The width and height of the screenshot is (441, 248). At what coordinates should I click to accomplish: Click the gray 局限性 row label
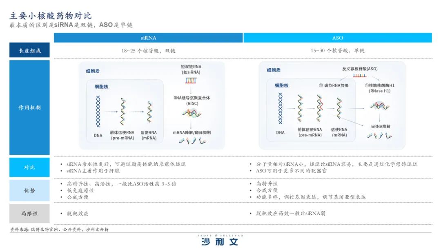pyautogui.click(x=29, y=213)
